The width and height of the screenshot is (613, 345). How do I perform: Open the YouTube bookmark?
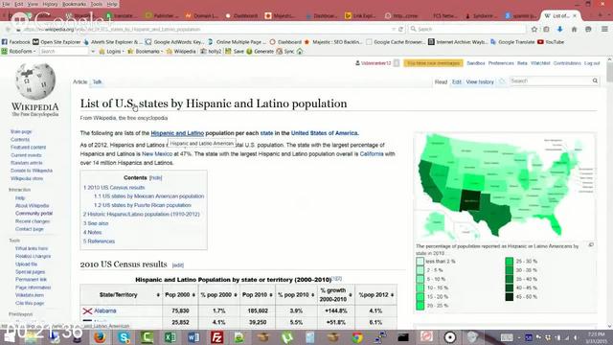[x=551, y=42]
